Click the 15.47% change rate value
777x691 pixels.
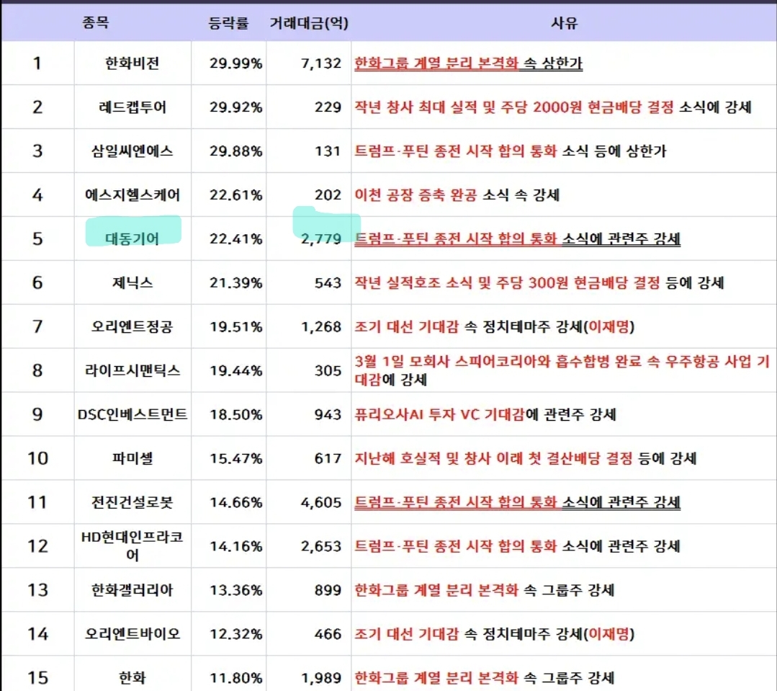[x=235, y=458]
